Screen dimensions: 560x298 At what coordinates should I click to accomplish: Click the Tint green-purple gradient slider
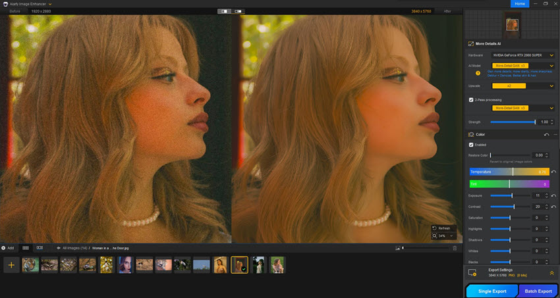[x=509, y=184]
